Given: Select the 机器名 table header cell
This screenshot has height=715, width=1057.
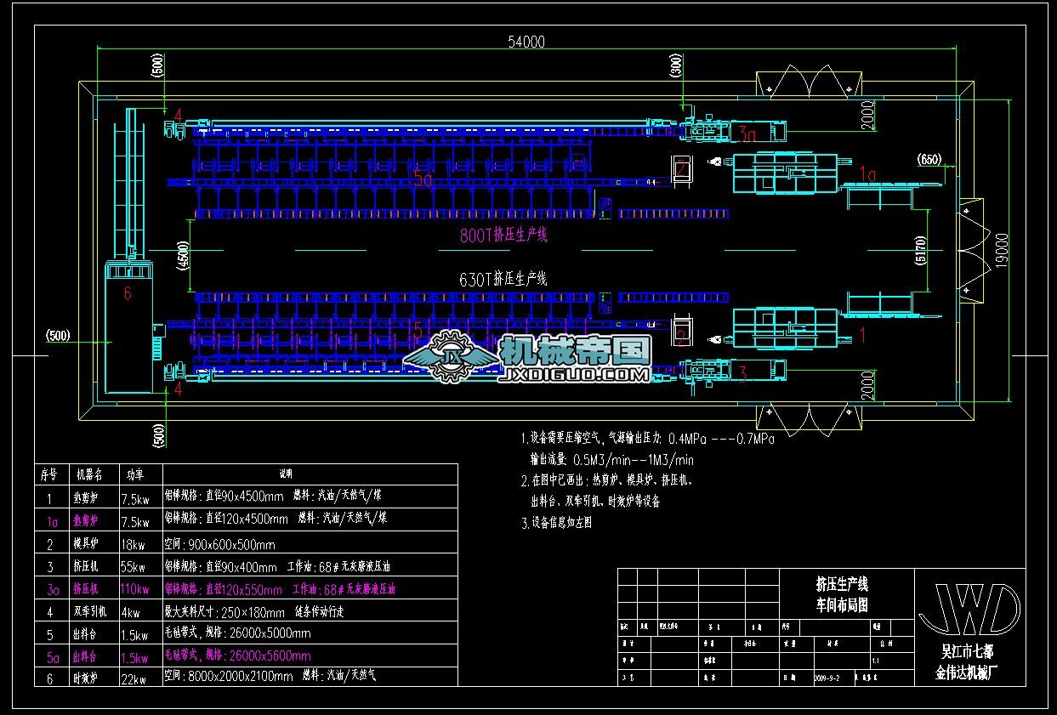Looking at the screenshot, I should pyautogui.click(x=88, y=474).
